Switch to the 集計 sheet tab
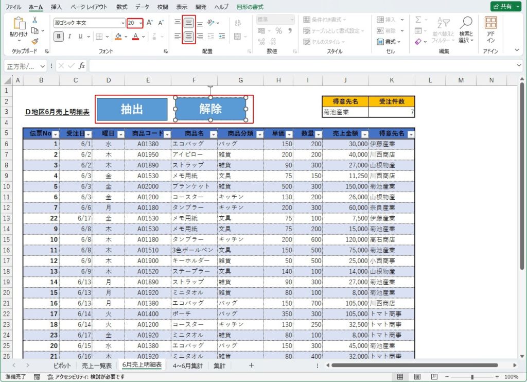 coord(219,366)
